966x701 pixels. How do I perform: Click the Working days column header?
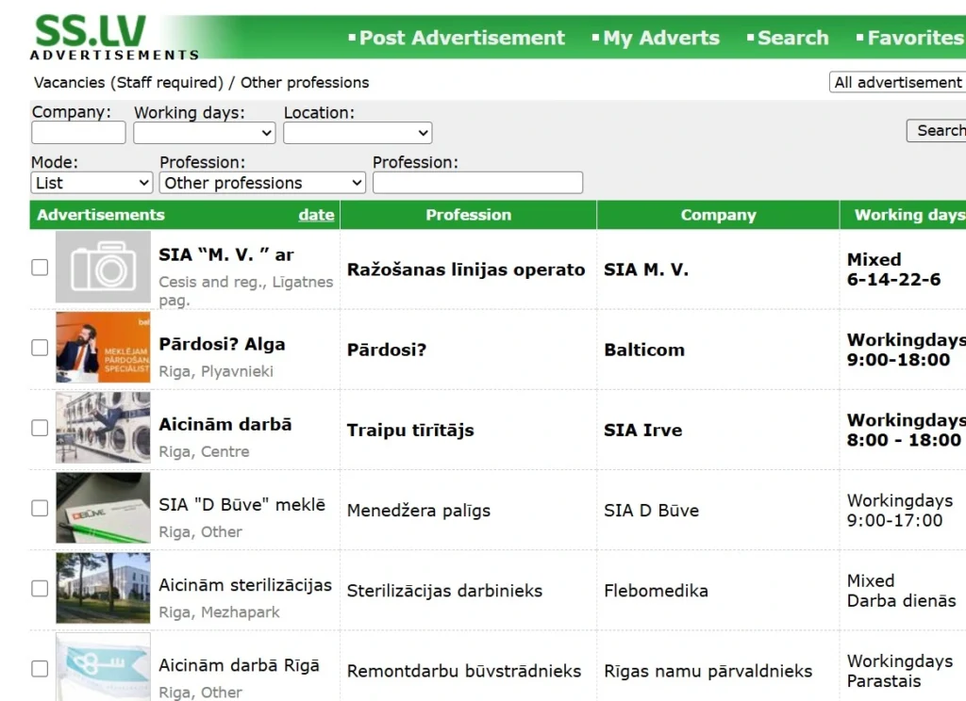coord(903,215)
